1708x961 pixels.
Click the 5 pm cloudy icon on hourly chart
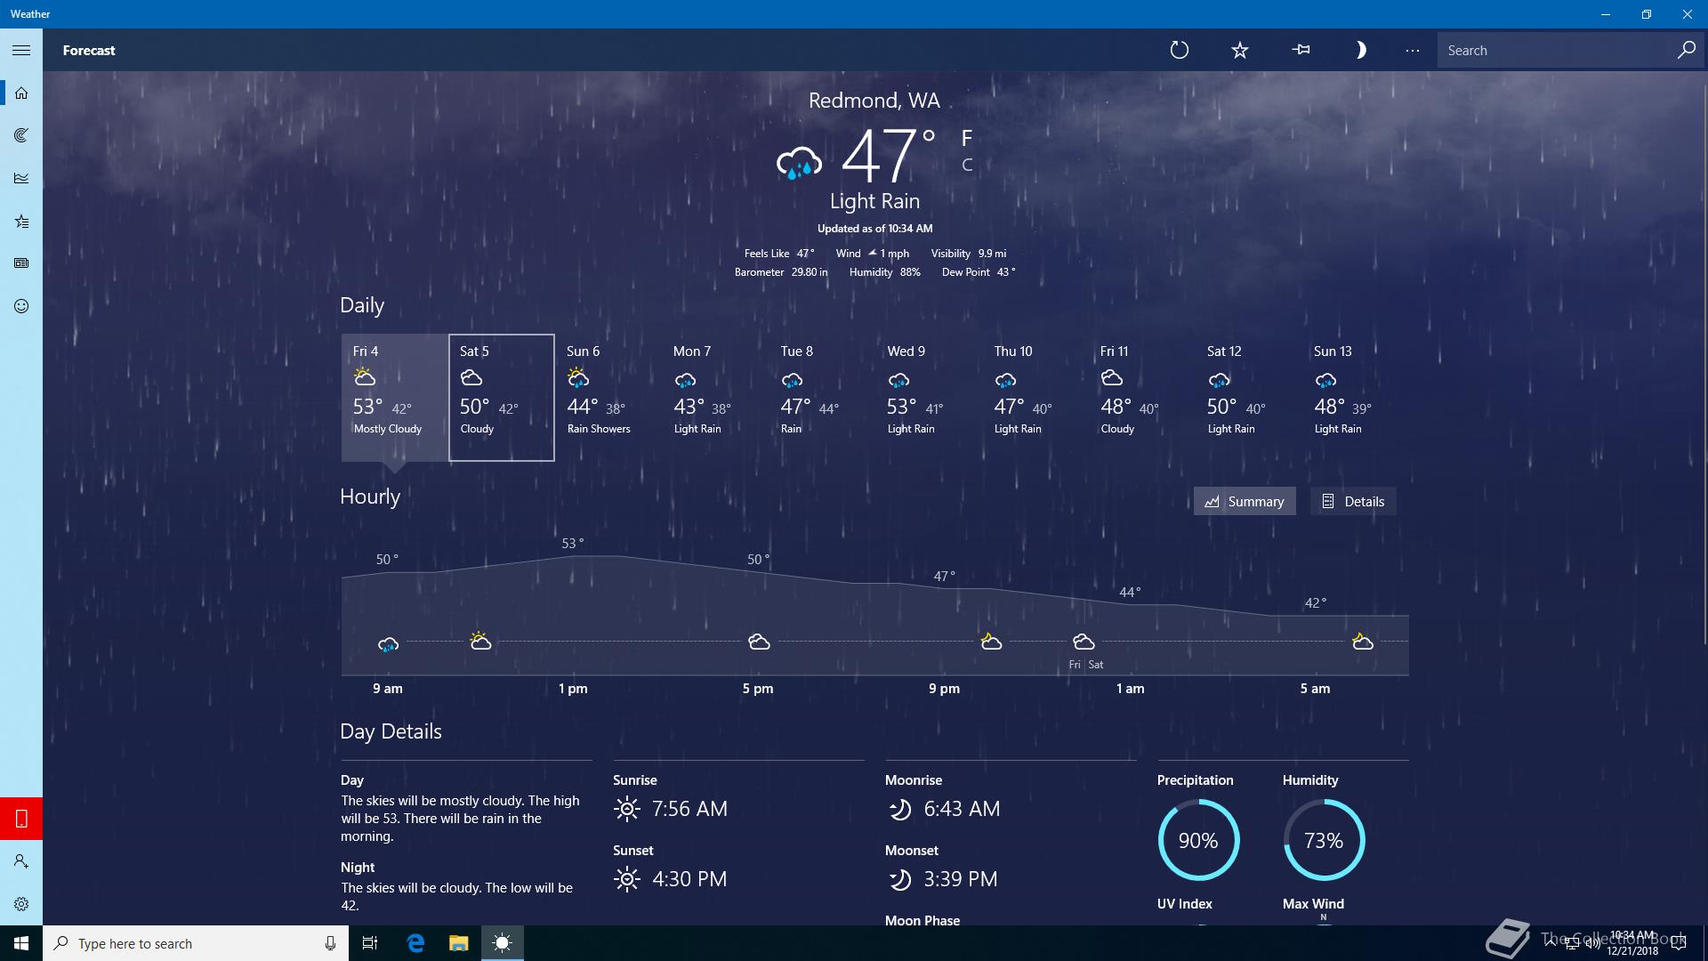tap(759, 642)
